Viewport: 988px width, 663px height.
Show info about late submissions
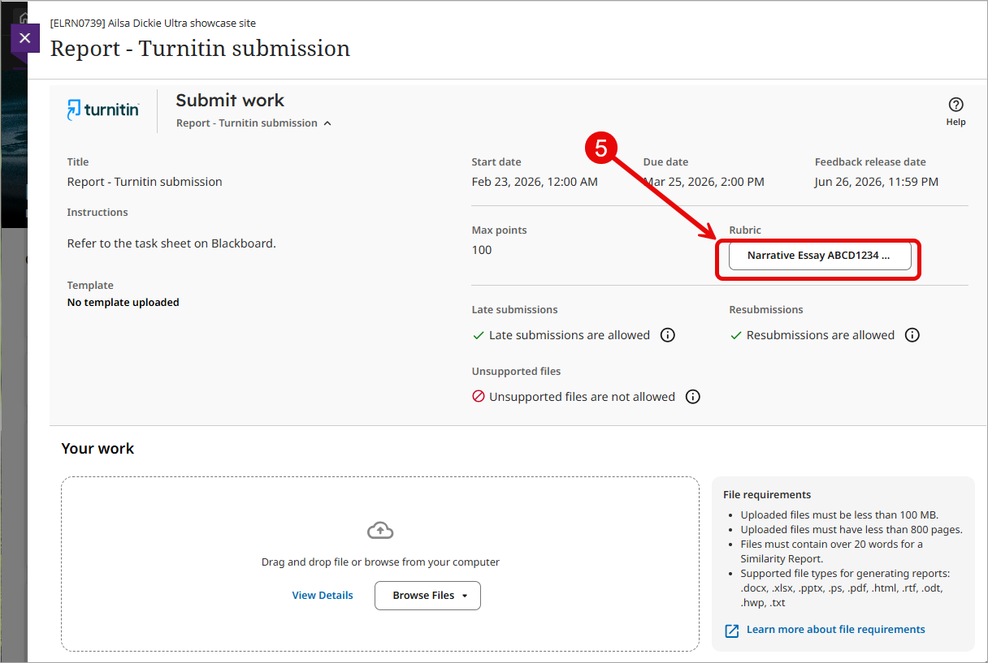point(668,335)
